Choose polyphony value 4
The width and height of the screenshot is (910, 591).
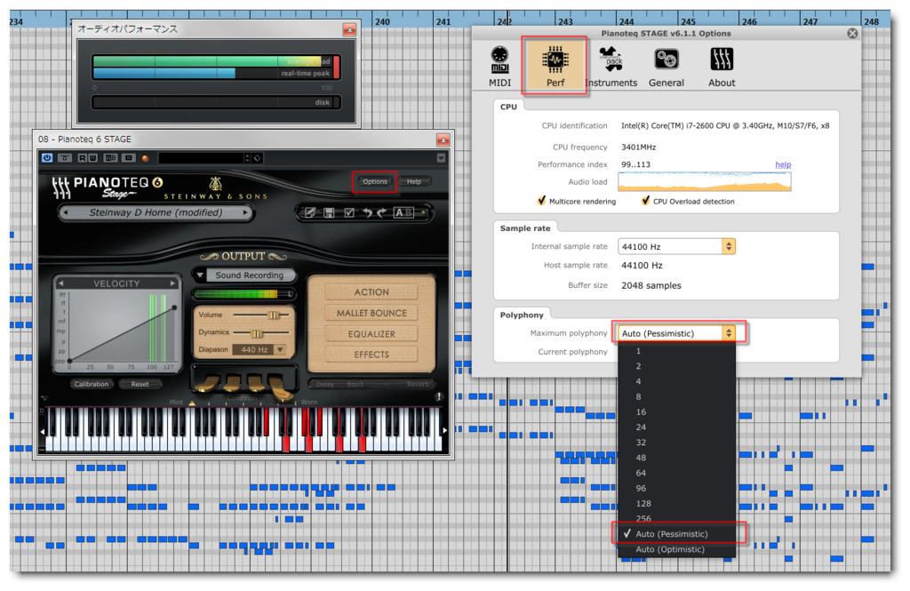pos(676,381)
